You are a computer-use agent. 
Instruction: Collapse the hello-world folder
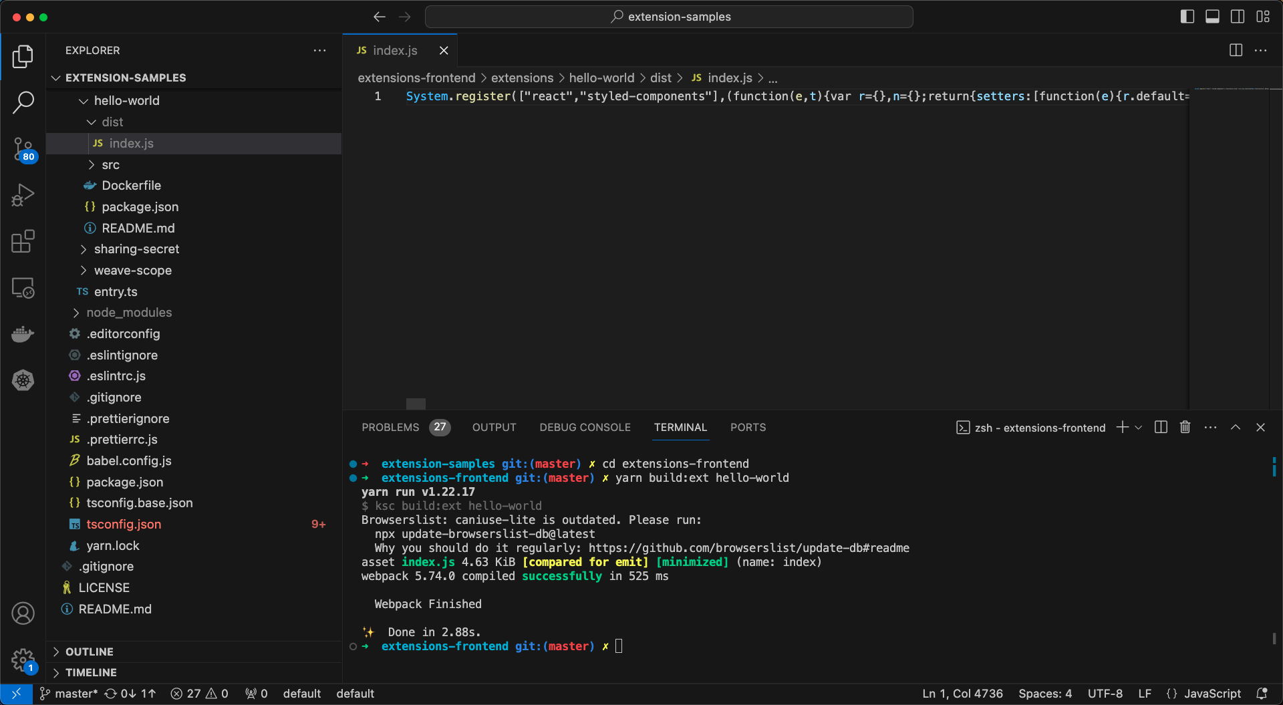click(194, 100)
